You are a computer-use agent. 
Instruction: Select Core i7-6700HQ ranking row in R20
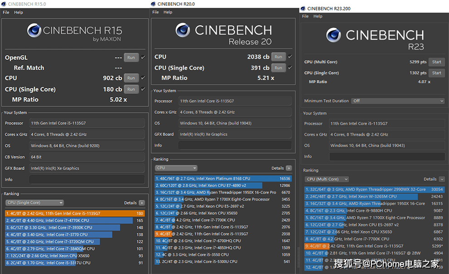tap(223, 241)
